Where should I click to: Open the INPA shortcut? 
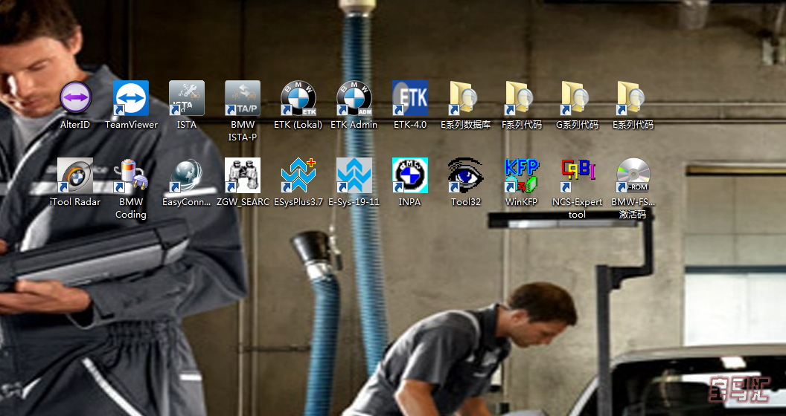410,175
